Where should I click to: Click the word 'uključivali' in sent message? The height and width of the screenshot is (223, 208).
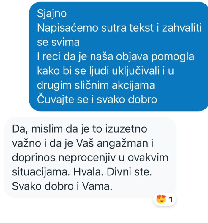point(135,71)
